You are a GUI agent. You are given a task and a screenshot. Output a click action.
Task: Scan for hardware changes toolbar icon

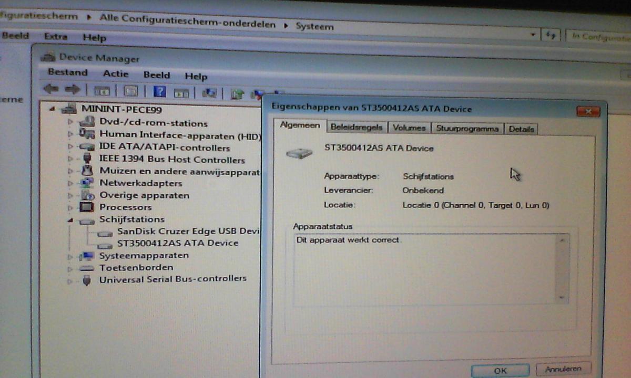point(209,93)
